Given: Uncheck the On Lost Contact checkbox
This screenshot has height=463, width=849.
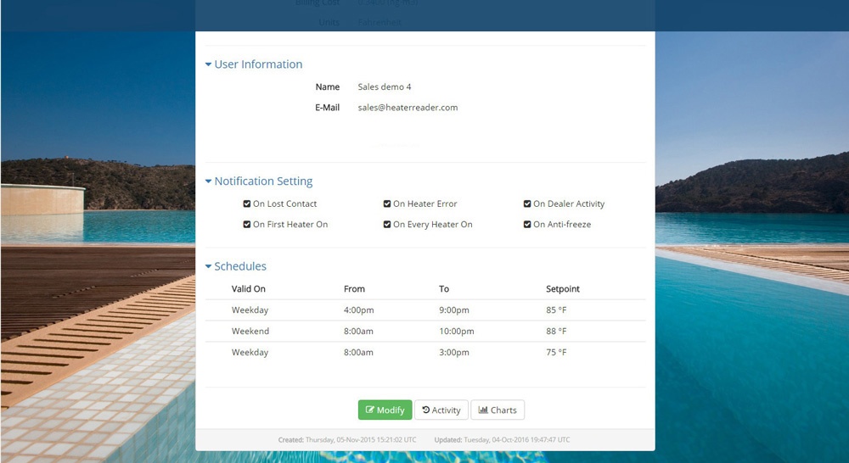Looking at the screenshot, I should click(247, 204).
